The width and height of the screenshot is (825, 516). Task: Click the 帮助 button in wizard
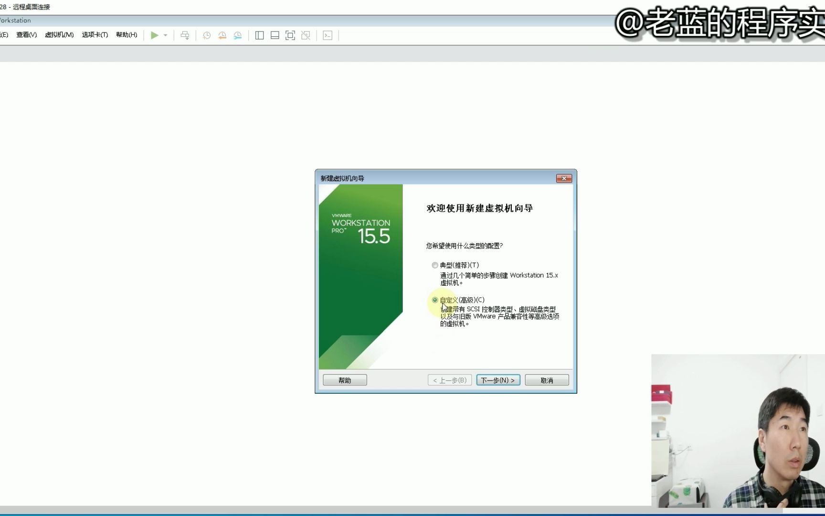345,380
